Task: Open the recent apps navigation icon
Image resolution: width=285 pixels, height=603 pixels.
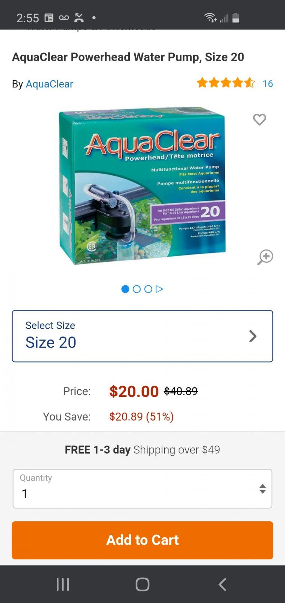Action: (63, 585)
